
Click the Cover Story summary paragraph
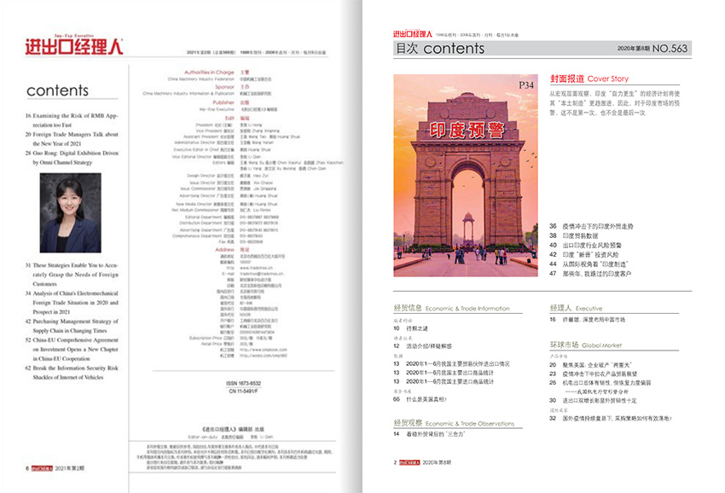[614, 103]
